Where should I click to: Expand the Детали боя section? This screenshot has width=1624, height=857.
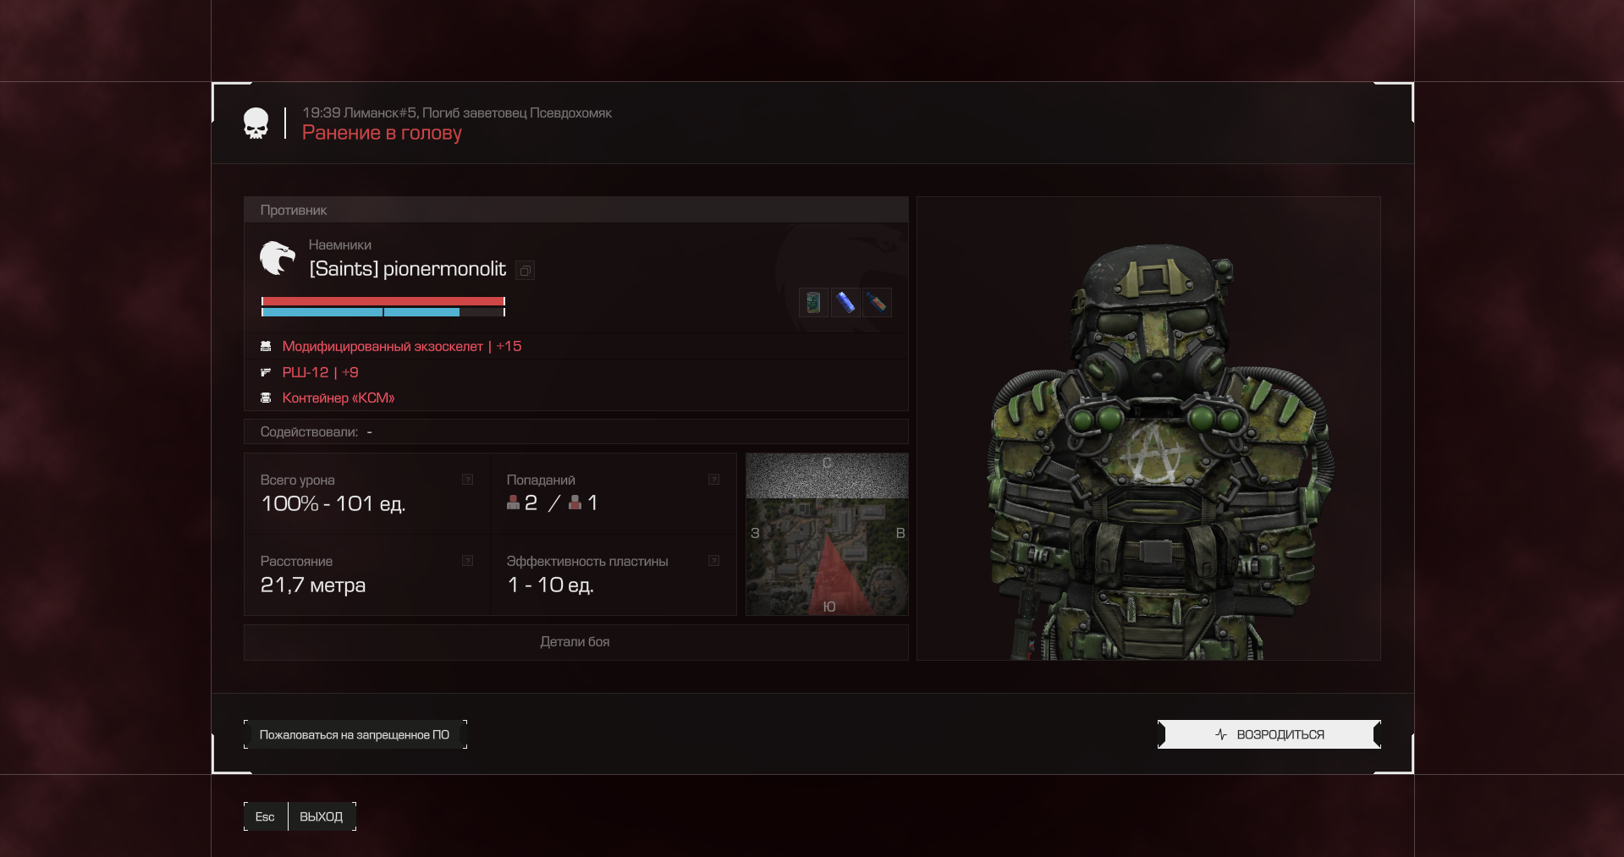coord(575,642)
